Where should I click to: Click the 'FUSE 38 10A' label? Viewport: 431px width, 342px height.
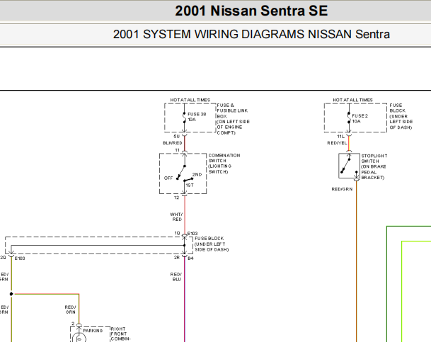pos(197,117)
